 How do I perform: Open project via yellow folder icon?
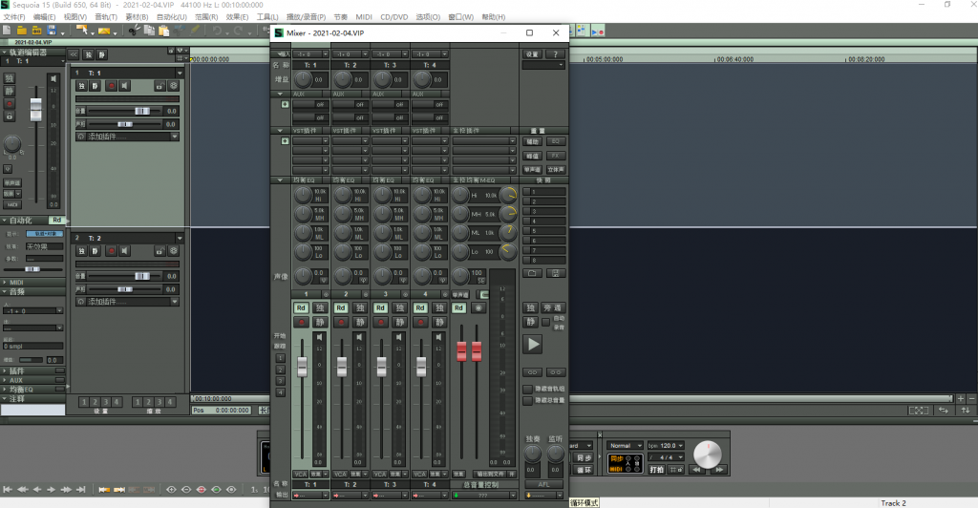[22, 30]
